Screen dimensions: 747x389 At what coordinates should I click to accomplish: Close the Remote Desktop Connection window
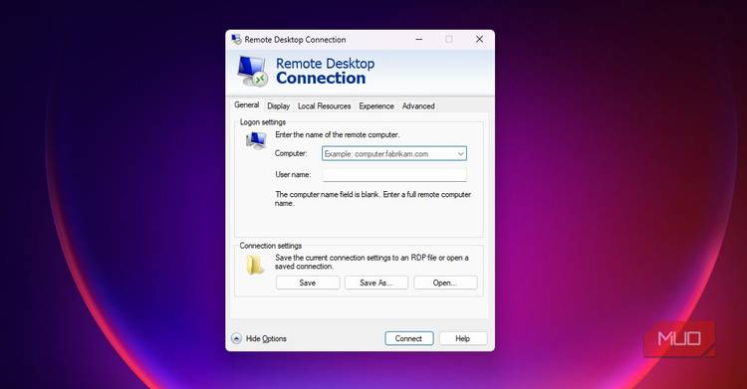coord(479,40)
